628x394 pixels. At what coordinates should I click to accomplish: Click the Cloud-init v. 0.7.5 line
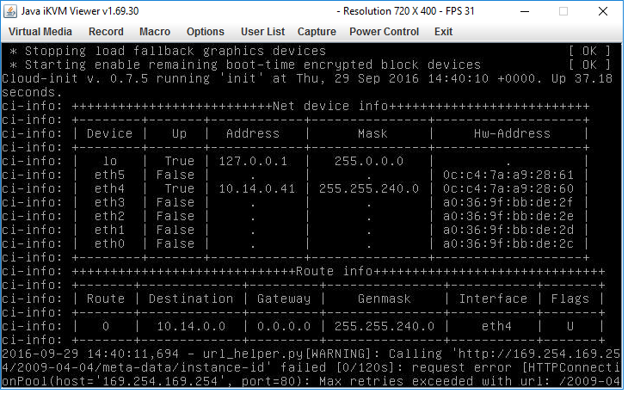pos(307,85)
